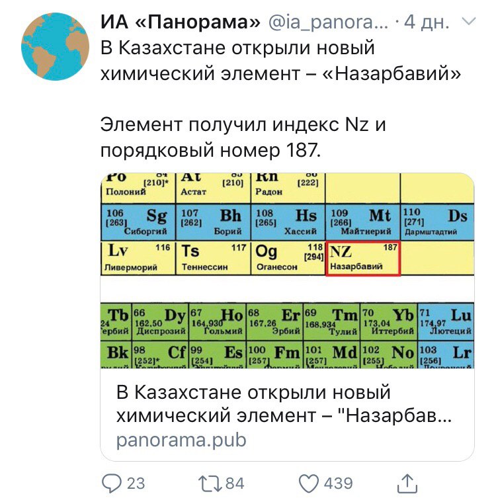This screenshot has width=496, height=504.
Task: Tap the share upload icon
Action: tap(408, 483)
